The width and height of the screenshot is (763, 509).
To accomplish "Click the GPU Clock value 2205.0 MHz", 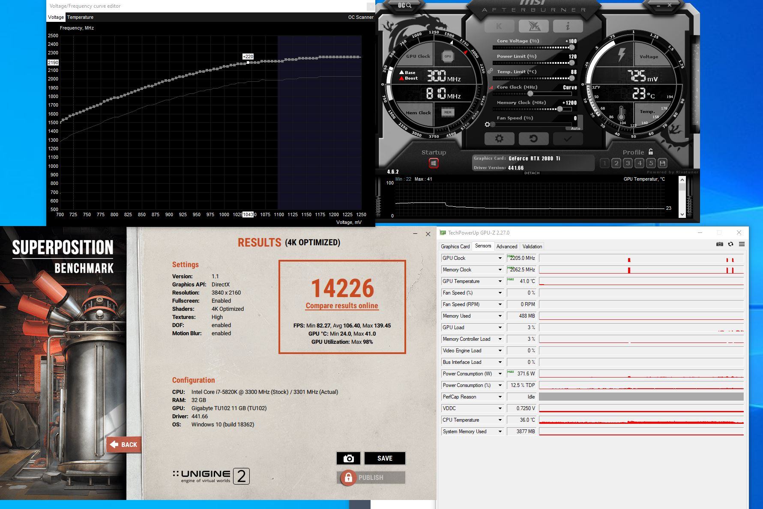I will 521,258.
